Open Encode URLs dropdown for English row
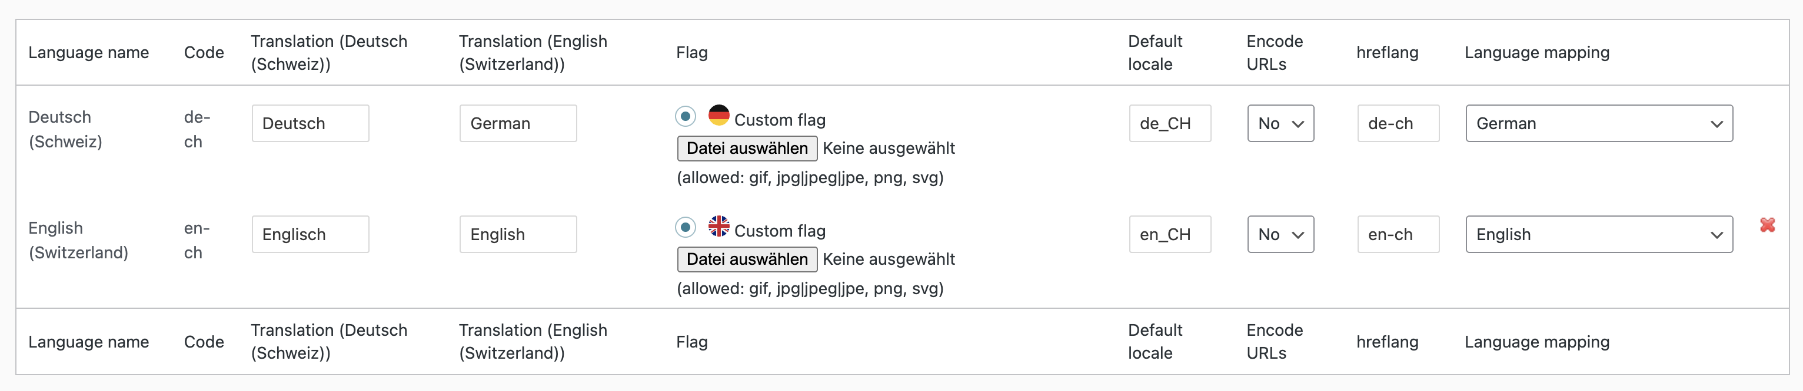 pos(1280,235)
